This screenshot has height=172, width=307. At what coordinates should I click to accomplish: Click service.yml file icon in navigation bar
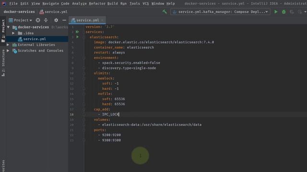pos(42,12)
